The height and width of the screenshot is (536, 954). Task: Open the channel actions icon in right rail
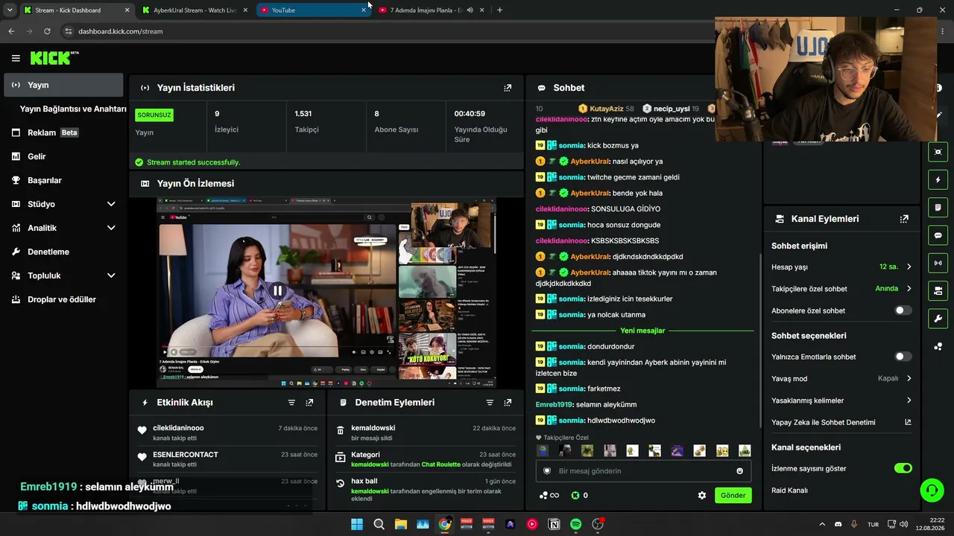pos(938,290)
